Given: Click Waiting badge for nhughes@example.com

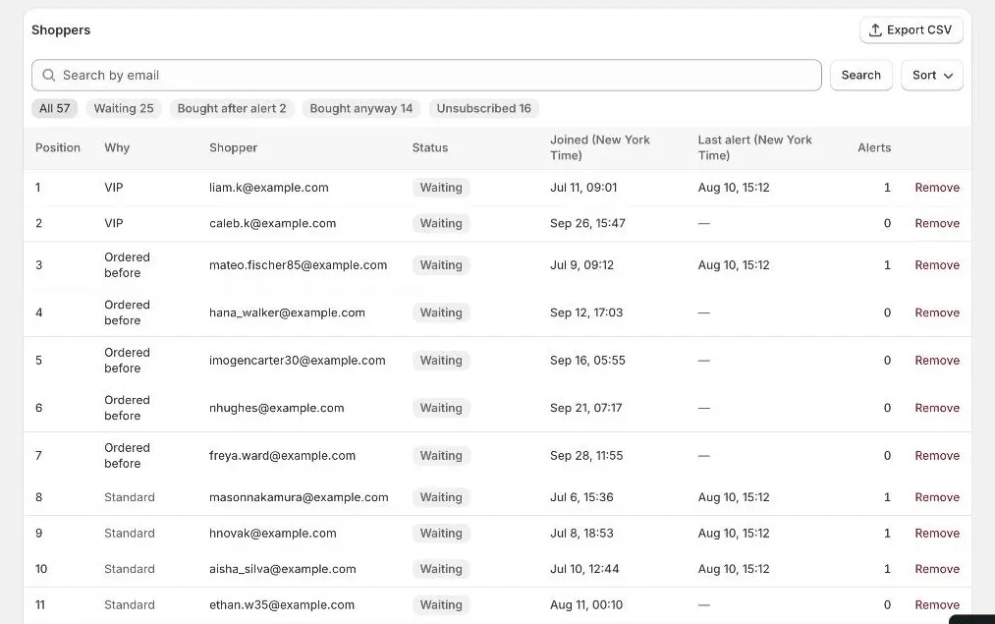Looking at the screenshot, I should pyautogui.click(x=441, y=408).
